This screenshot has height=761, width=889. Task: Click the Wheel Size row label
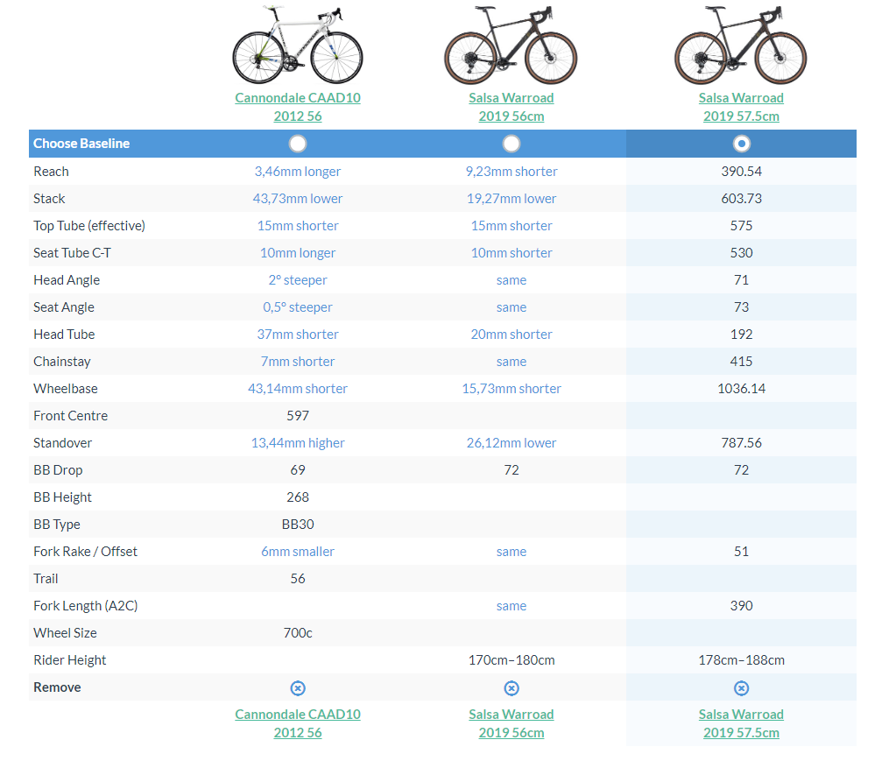coord(65,633)
